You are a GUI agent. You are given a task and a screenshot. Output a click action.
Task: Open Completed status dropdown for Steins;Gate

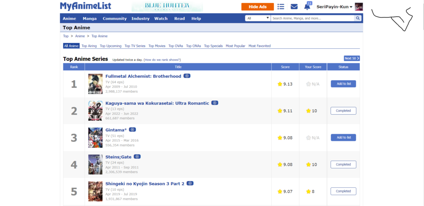[343, 165]
